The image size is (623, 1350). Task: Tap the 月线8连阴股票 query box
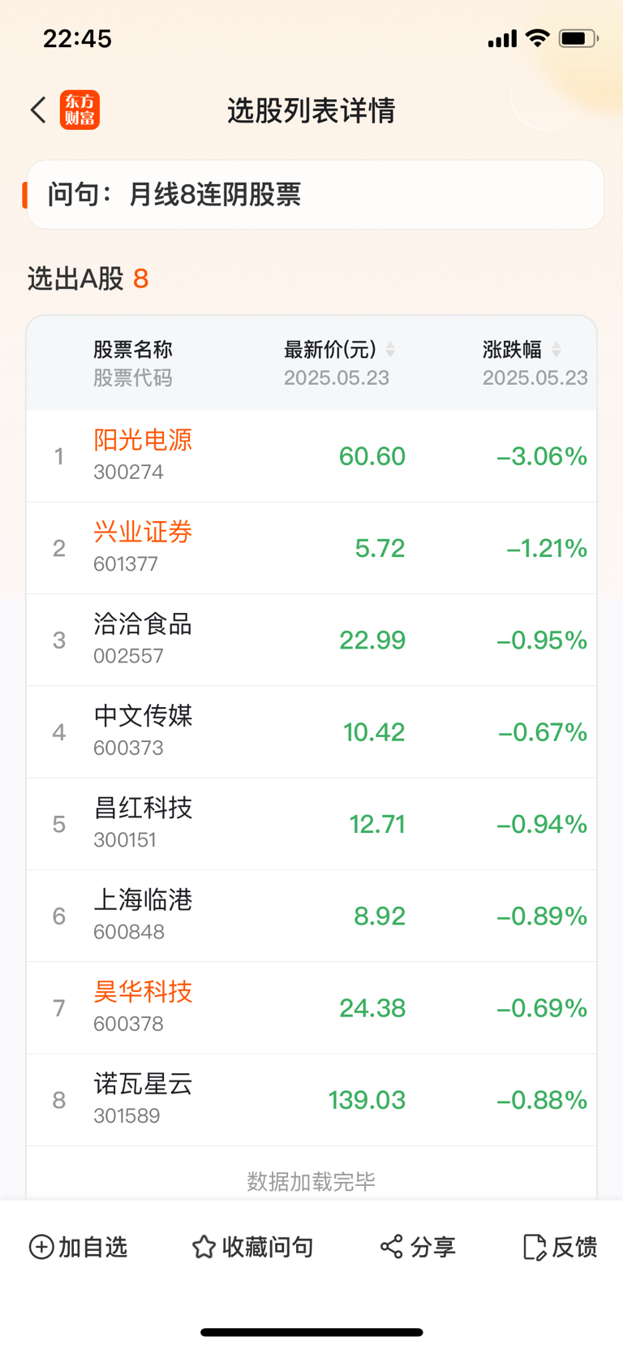click(316, 195)
